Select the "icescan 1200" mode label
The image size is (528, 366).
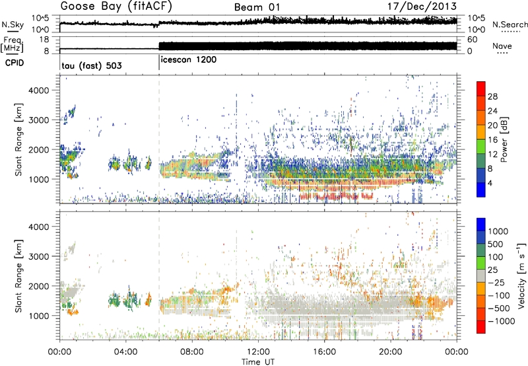[189, 60]
